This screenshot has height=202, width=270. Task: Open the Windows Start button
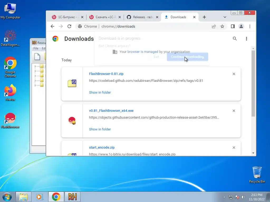(7, 197)
